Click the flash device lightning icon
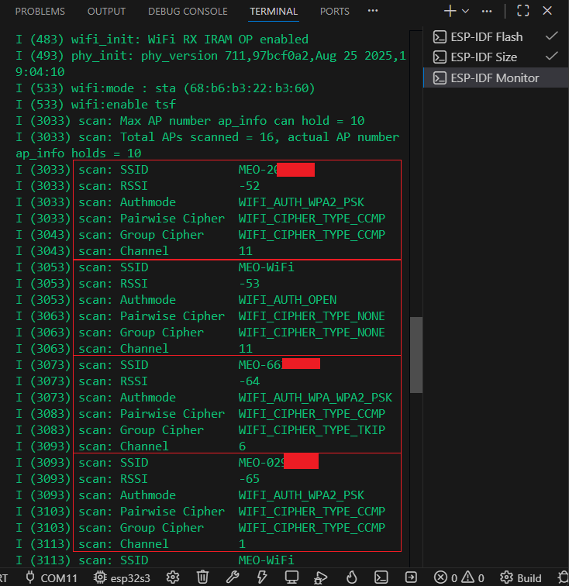Image resolution: width=569 pixels, height=586 pixels. tap(262, 577)
